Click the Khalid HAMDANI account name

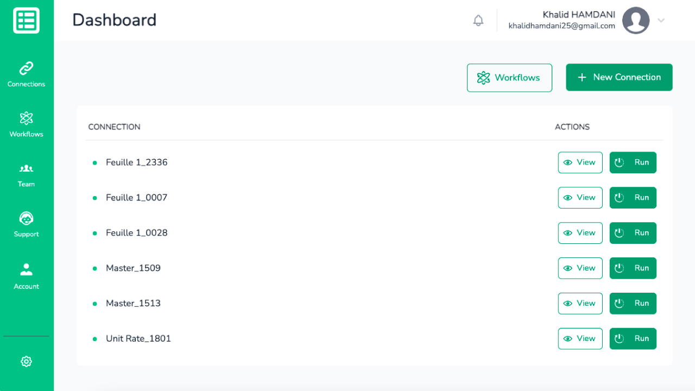pyautogui.click(x=579, y=15)
